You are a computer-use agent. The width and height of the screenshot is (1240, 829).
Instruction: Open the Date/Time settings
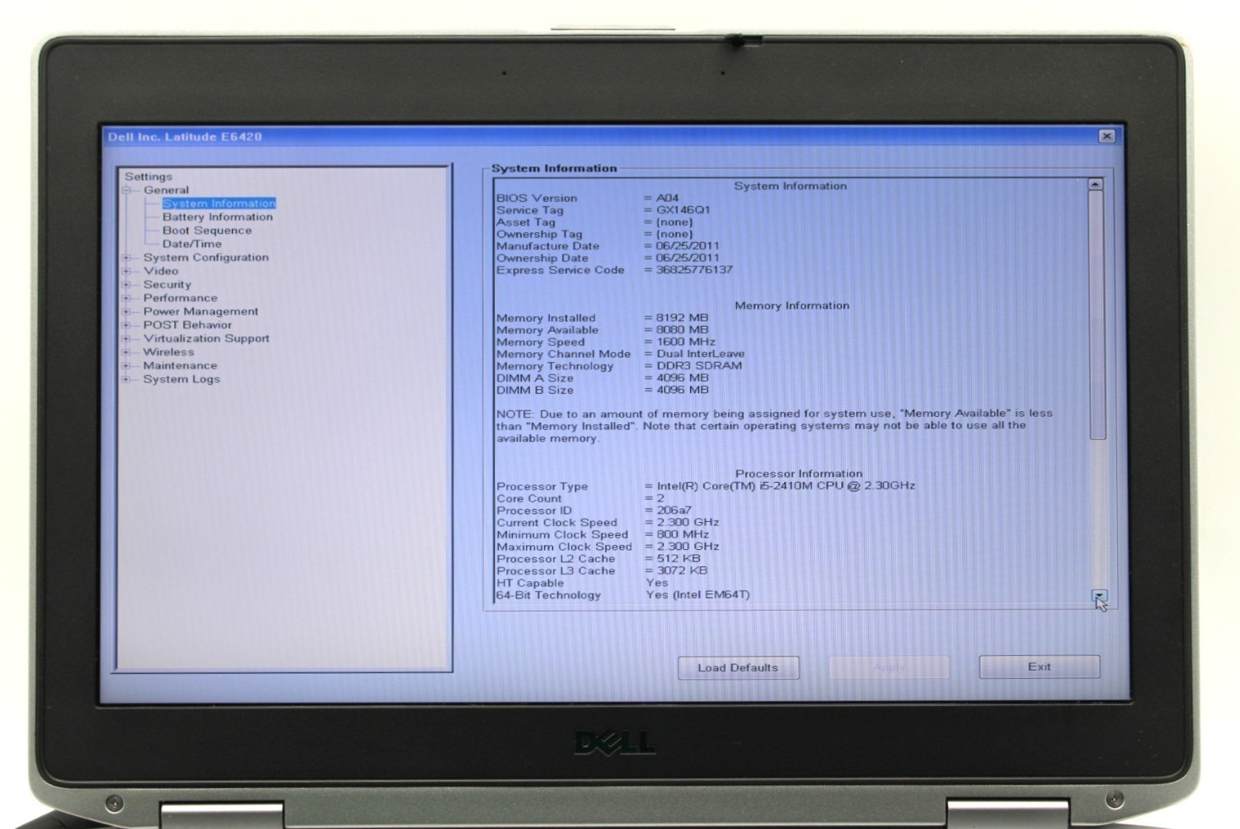(x=192, y=244)
